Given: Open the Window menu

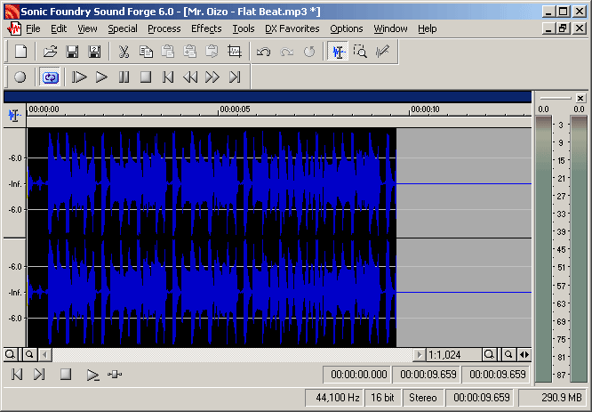Looking at the screenshot, I should point(390,28).
